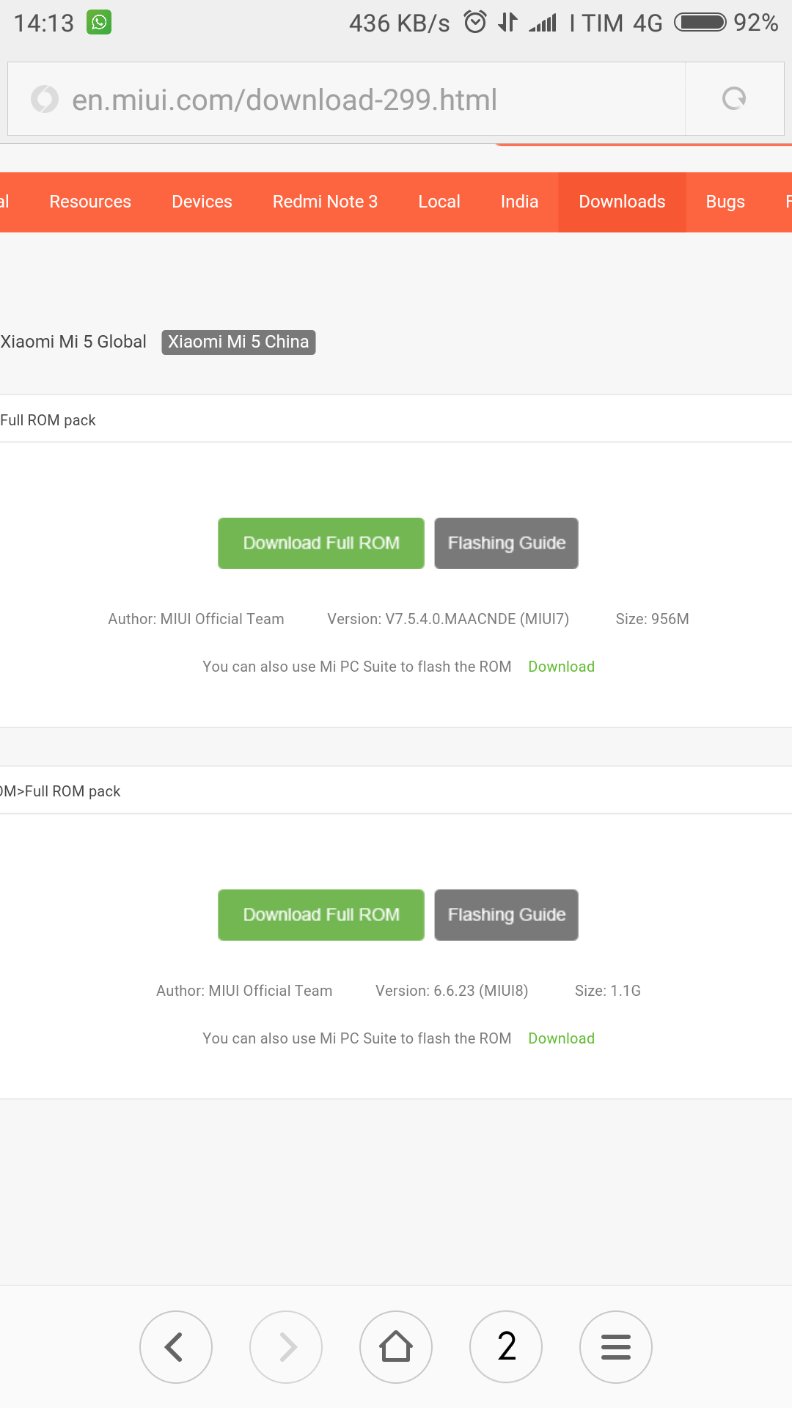Tap the browser back arrow button
This screenshot has height=1408, width=792.
pos(176,1347)
